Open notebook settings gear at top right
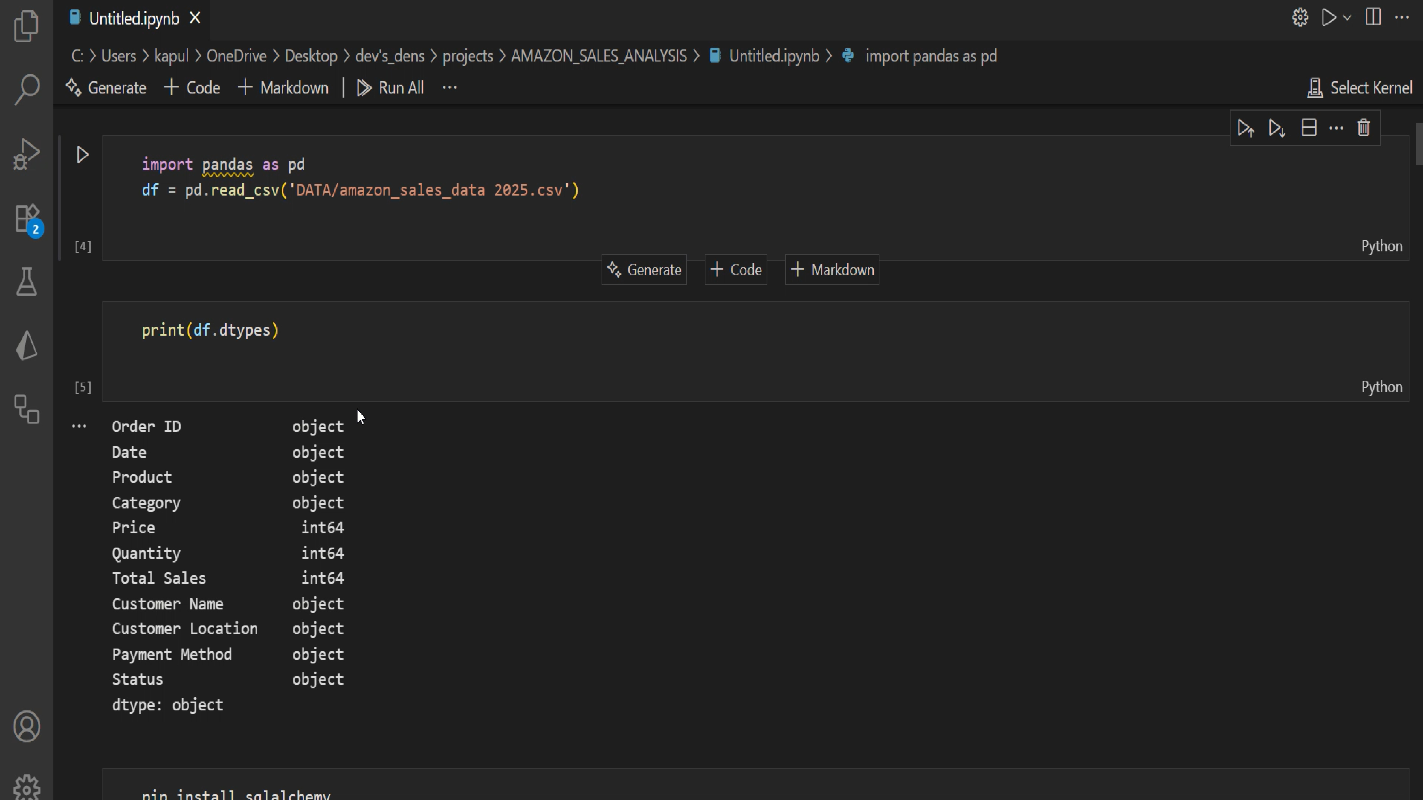The image size is (1423, 800). pos(1300,18)
